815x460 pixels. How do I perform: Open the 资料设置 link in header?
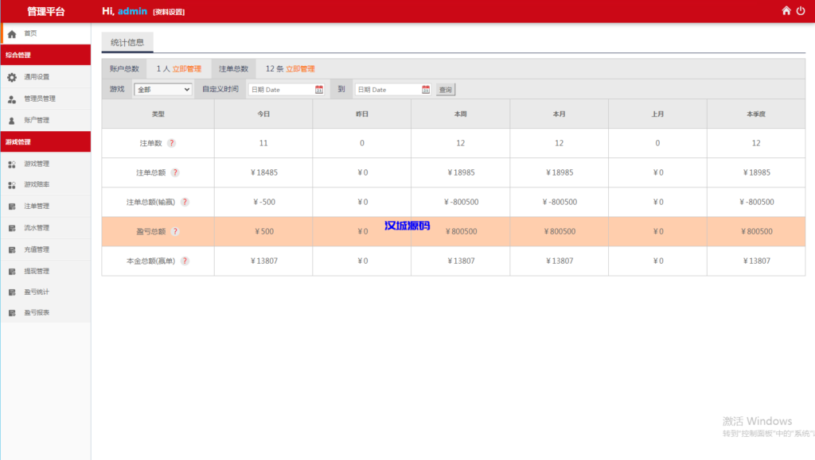[x=169, y=12]
